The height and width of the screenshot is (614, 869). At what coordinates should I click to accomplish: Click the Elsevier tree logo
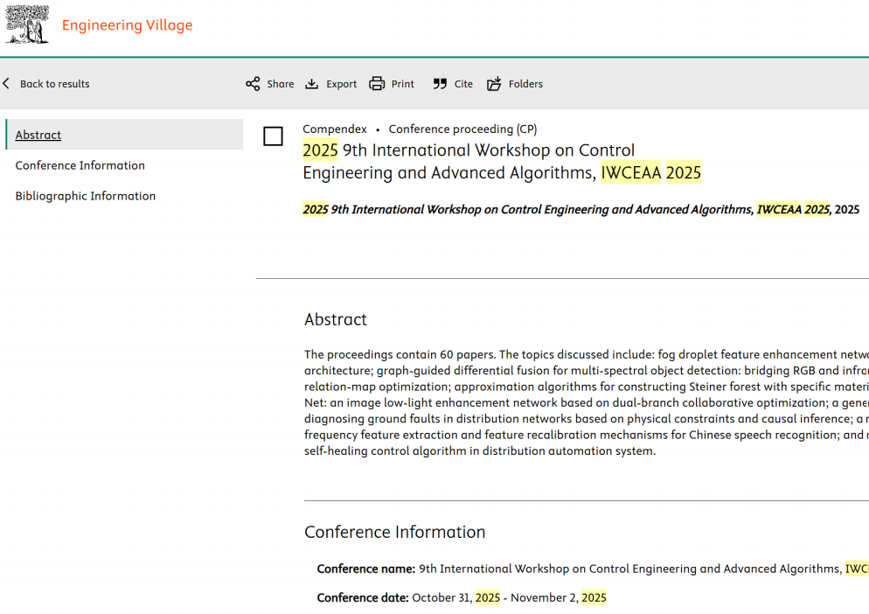[27, 24]
